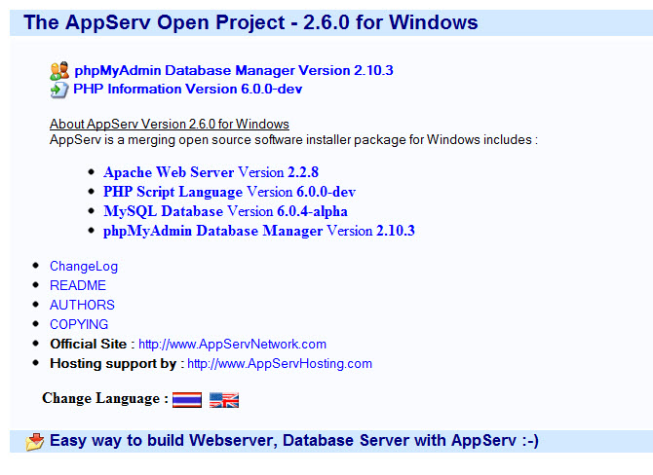The height and width of the screenshot is (475, 653).
Task: Switch language with the English flag
Action: (224, 400)
